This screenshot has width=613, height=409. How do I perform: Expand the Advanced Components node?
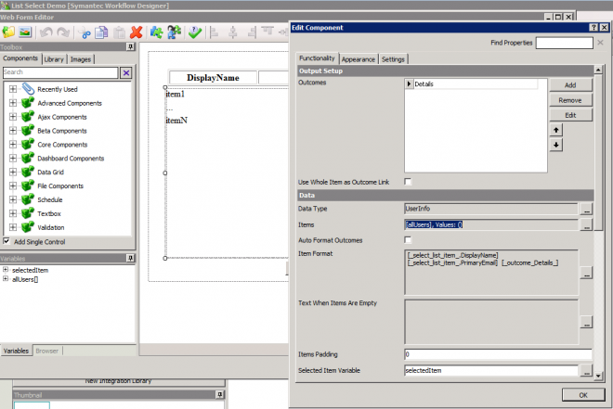pyautogui.click(x=13, y=103)
